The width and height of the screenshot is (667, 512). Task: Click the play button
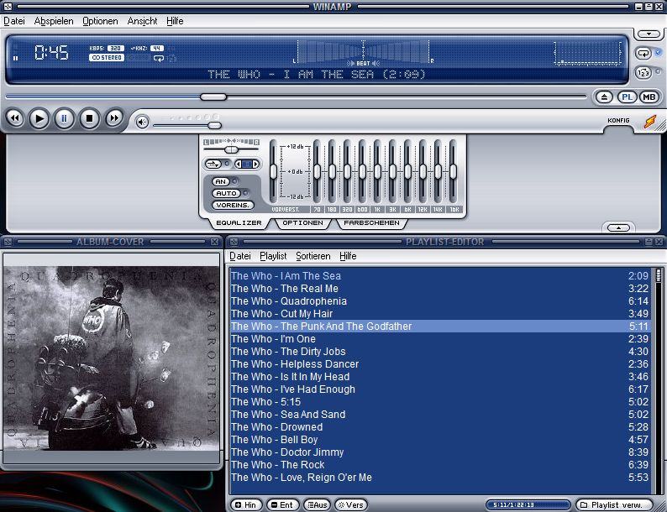coord(39,118)
